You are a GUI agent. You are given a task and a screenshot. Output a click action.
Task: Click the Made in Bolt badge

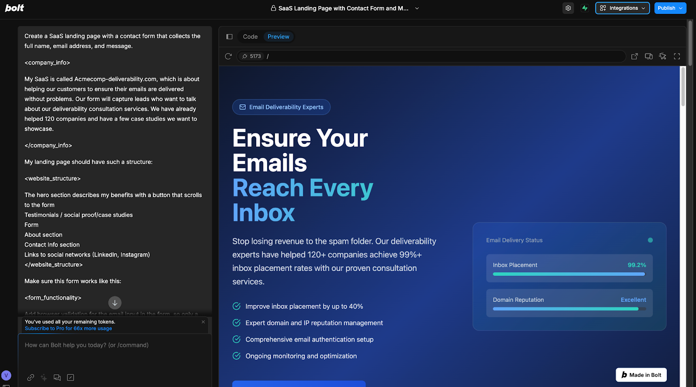tap(641, 375)
